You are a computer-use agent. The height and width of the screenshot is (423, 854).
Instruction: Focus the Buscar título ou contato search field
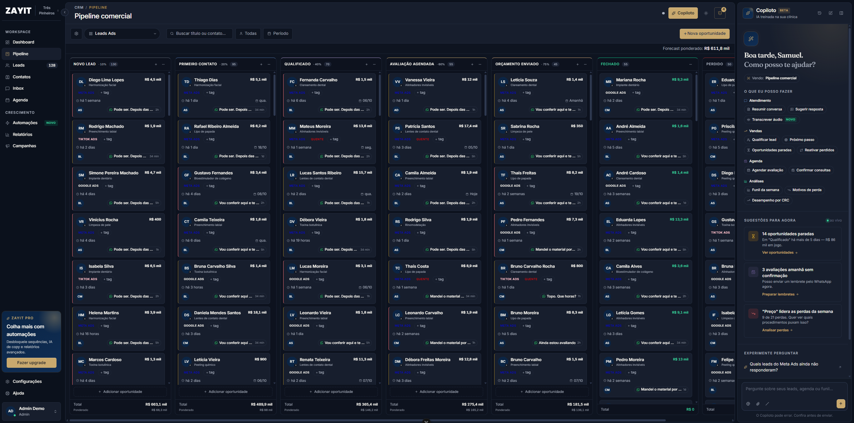point(200,33)
